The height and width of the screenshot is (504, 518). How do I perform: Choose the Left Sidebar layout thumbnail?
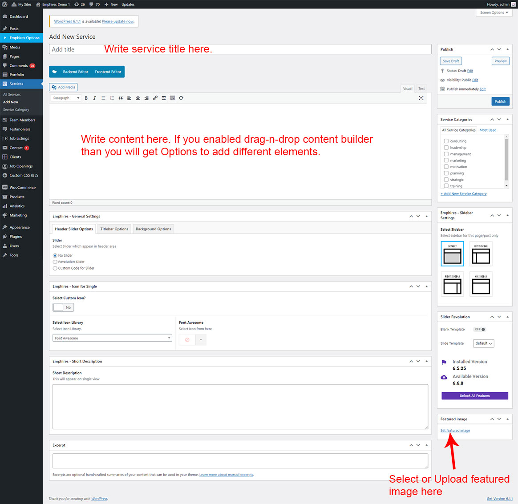point(481,254)
